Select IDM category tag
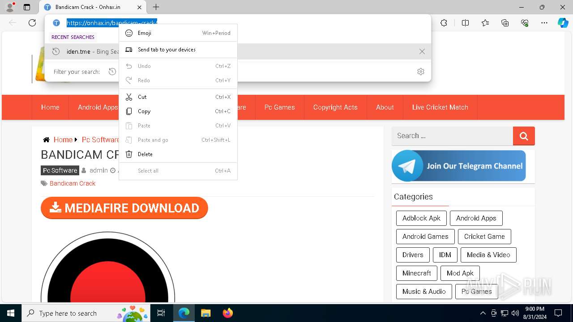 coord(445,255)
